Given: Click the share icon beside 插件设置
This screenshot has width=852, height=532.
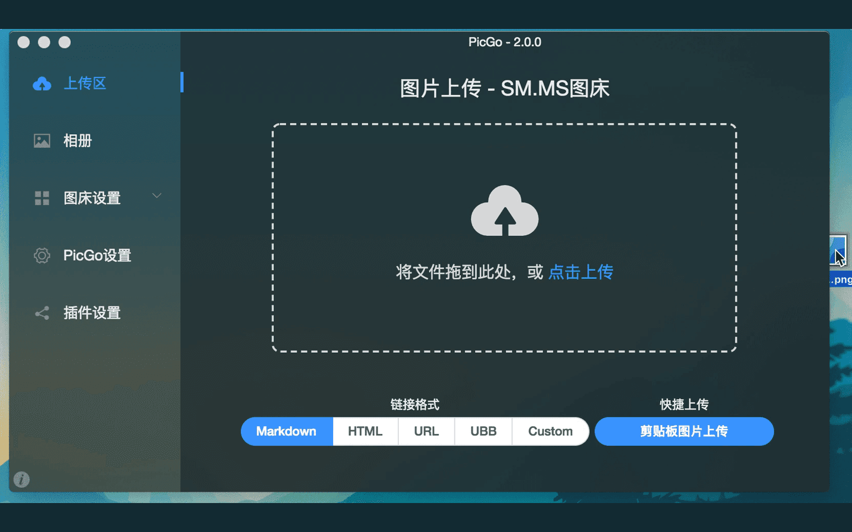Looking at the screenshot, I should (42, 313).
